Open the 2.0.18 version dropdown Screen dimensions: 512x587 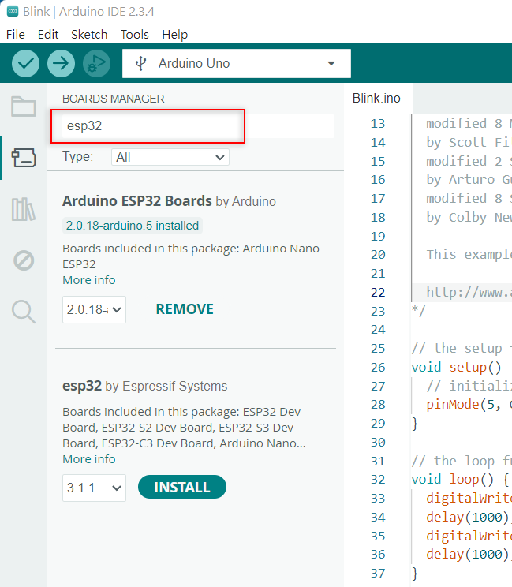(x=95, y=309)
